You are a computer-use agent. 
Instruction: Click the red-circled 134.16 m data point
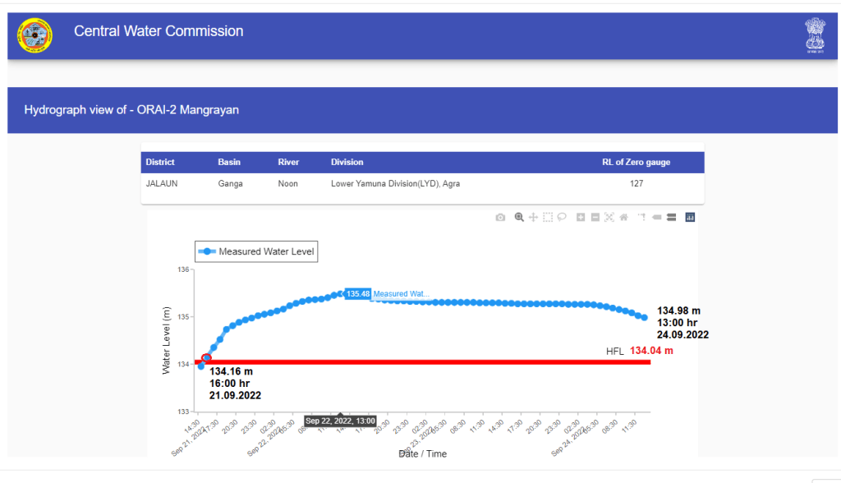point(207,357)
